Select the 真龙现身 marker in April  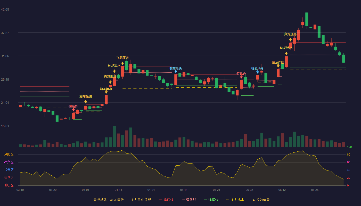pos(110,82)
